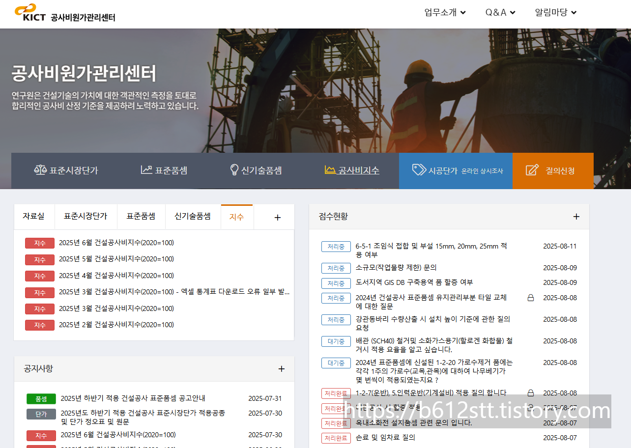The height and width of the screenshot is (448, 631).
Task: Click 처리완료 badge on 손료 및 임차료 row
Action: pos(336,438)
